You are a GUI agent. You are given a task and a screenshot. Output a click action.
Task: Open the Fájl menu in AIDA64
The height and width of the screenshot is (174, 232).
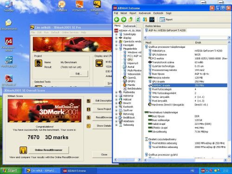point(116,13)
